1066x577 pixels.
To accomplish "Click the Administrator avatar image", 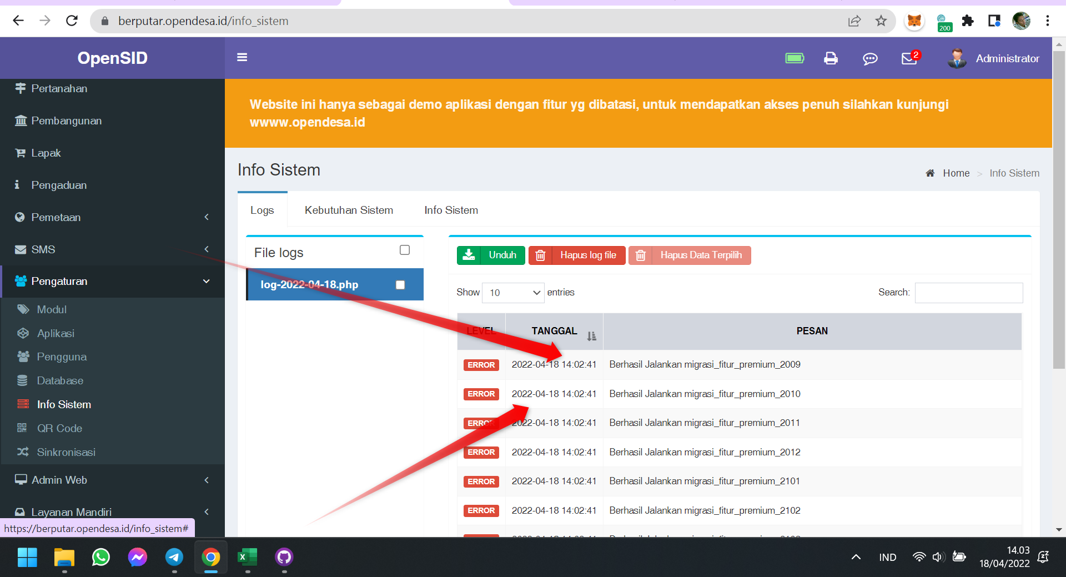I will [957, 58].
